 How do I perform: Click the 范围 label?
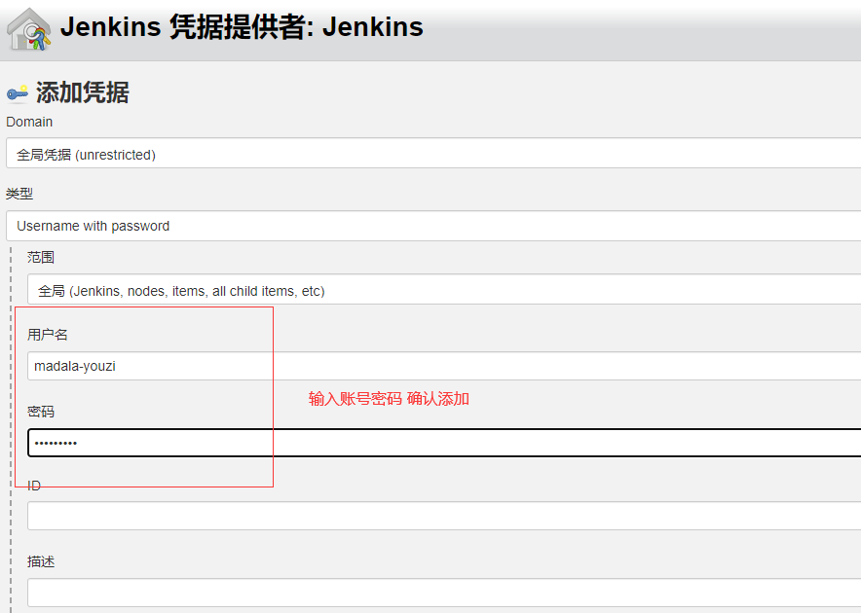click(41, 258)
